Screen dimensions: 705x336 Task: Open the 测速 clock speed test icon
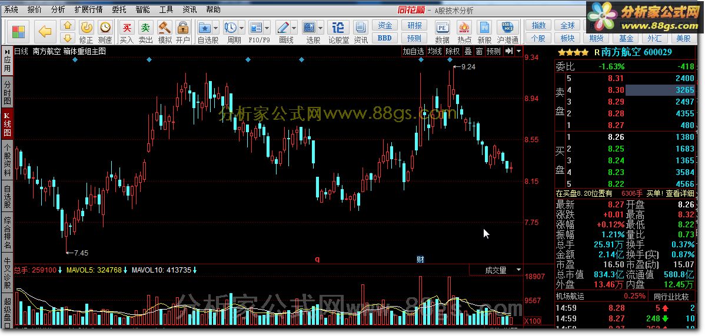click(105, 28)
